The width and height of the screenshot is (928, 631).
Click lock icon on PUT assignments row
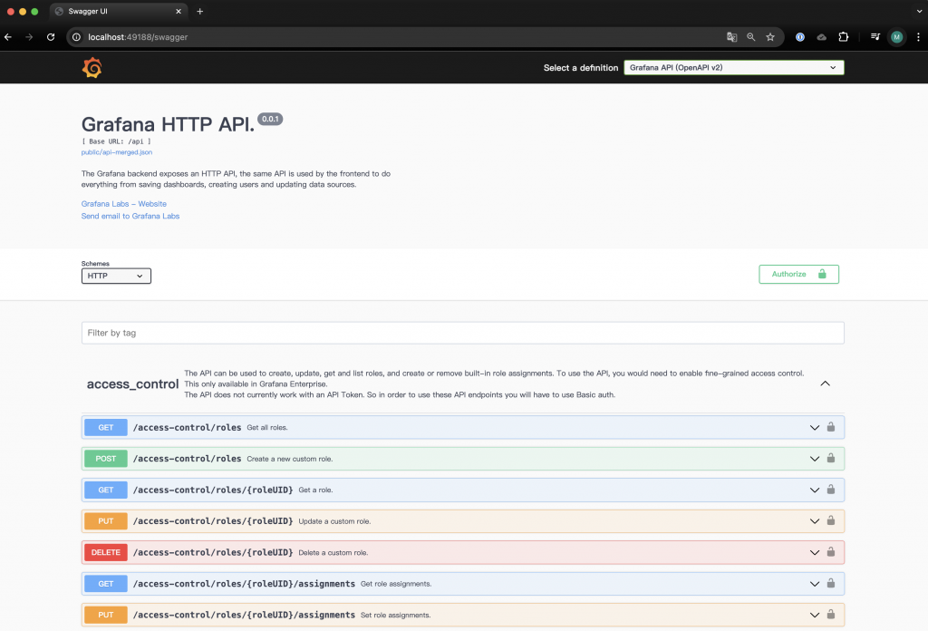tap(831, 615)
